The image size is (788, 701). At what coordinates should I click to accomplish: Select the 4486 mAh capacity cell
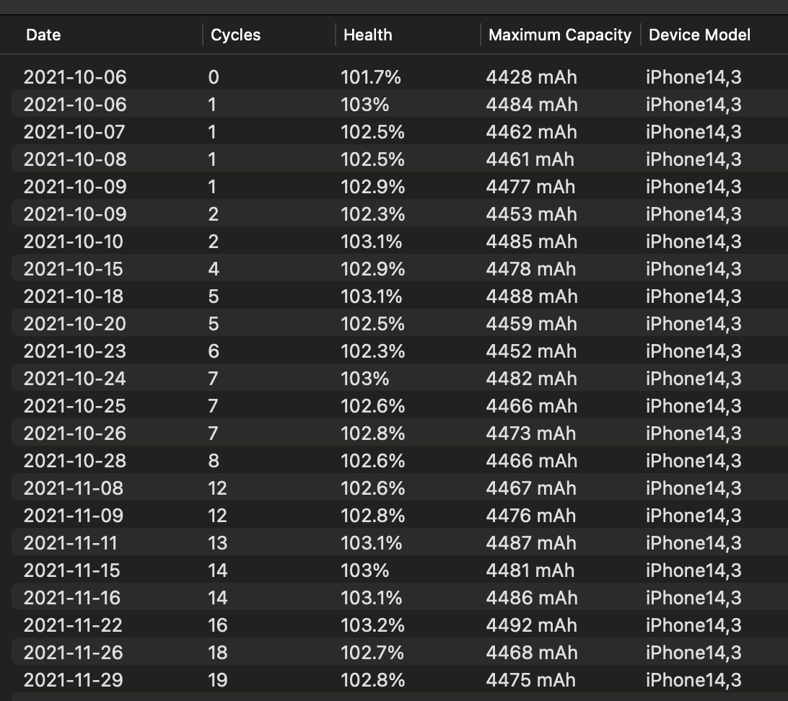(531, 598)
